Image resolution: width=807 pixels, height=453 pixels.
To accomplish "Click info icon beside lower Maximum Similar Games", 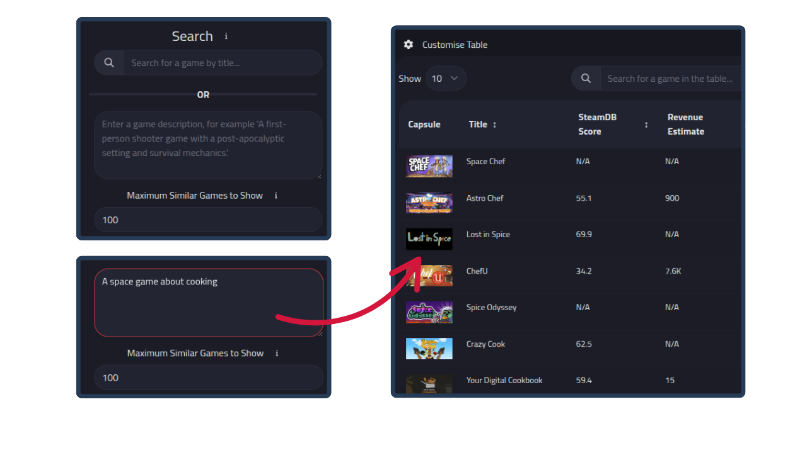I will coord(277,354).
